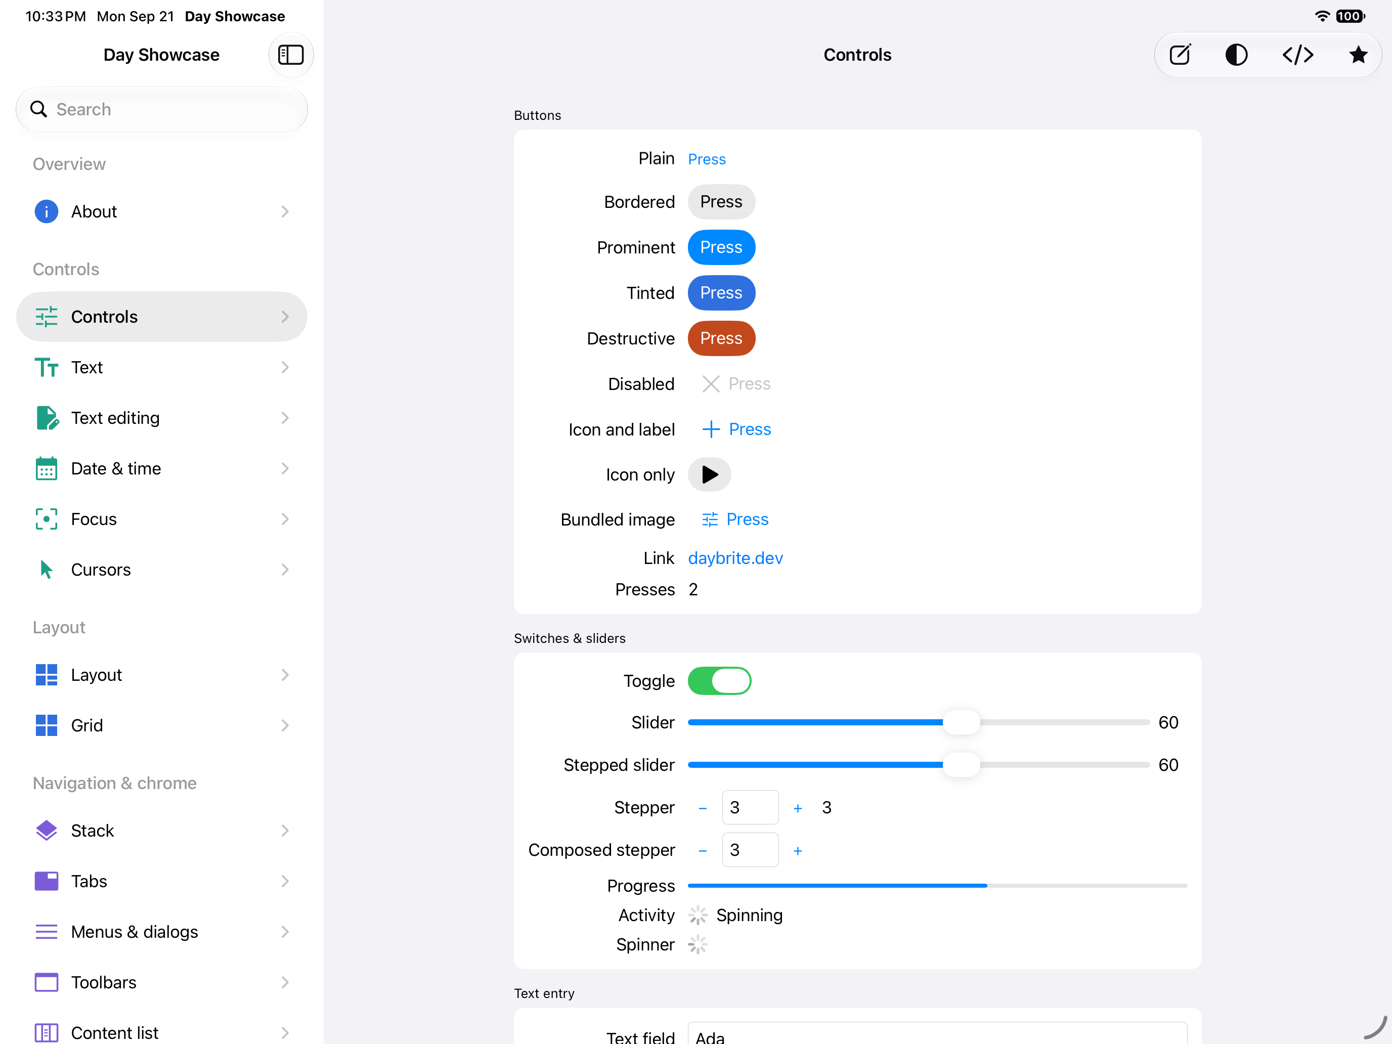Screen dimensions: 1392x1044
Task: Decrease the Composed stepper with minus
Action: (702, 851)
